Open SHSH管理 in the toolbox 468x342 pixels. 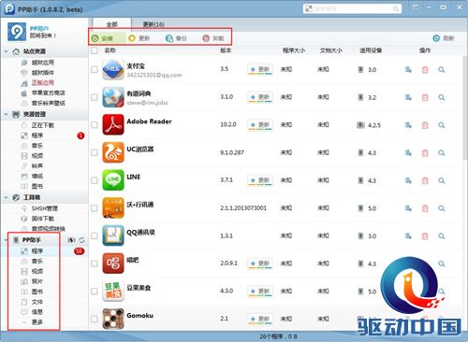click(44, 208)
